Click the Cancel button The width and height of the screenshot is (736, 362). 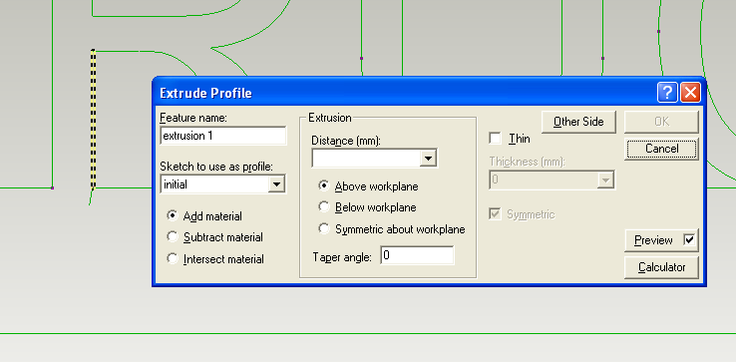661,149
